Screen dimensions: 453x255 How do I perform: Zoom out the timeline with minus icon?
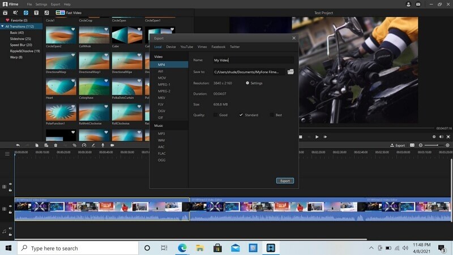point(421,145)
